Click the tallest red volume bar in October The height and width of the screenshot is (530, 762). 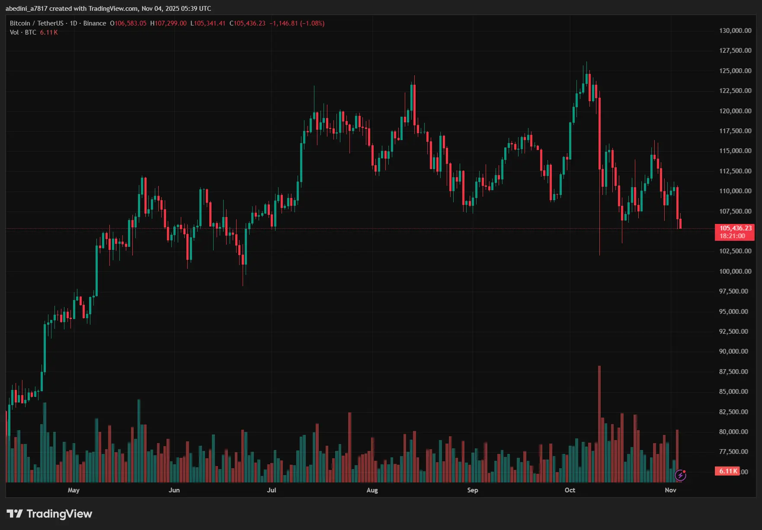click(599, 424)
